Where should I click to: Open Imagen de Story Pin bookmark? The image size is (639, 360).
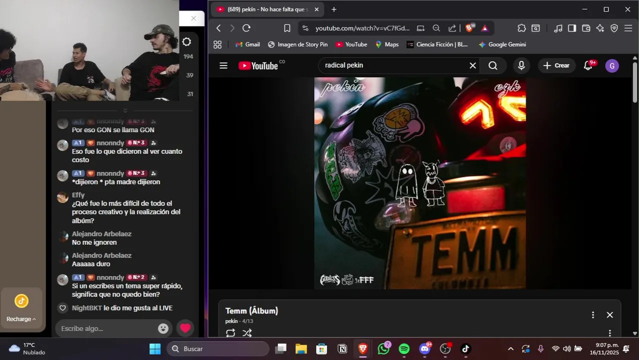coord(297,44)
